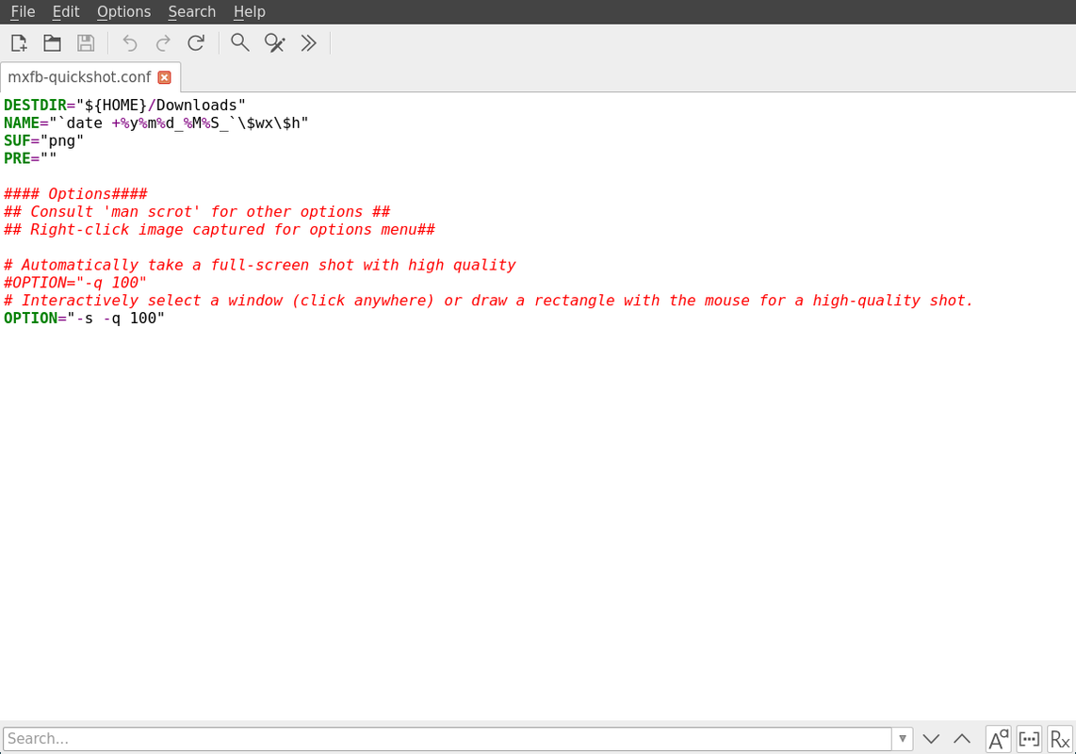Toggle regular expression search option
The width and height of the screenshot is (1076, 754).
pyautogui.click(x=1060, y=739)
